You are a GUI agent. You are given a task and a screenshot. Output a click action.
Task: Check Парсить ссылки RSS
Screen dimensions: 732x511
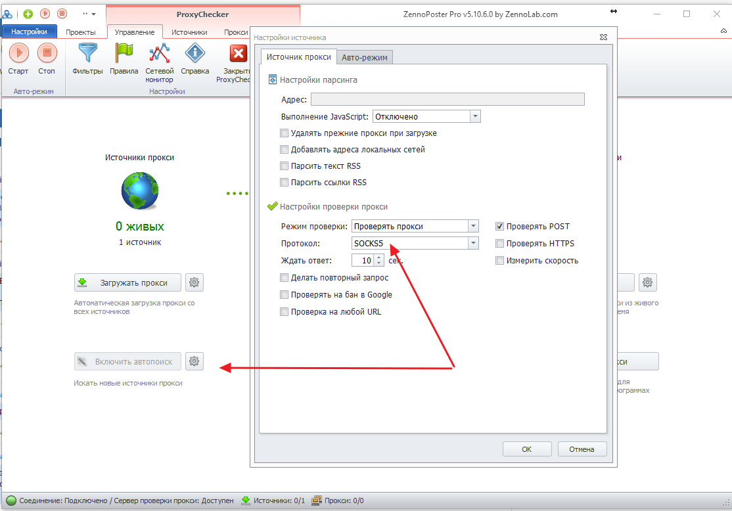[284, 182]
